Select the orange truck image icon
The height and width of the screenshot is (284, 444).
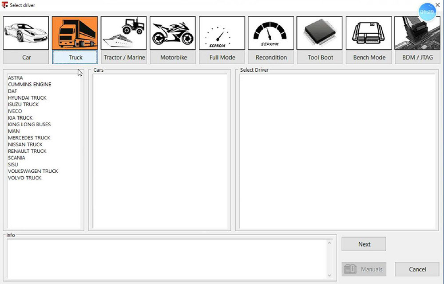point(75,33)
